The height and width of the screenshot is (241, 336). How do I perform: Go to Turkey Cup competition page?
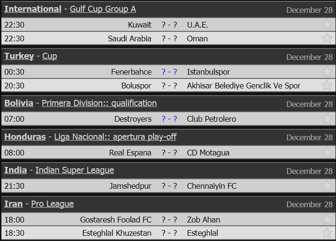(49, 56)
